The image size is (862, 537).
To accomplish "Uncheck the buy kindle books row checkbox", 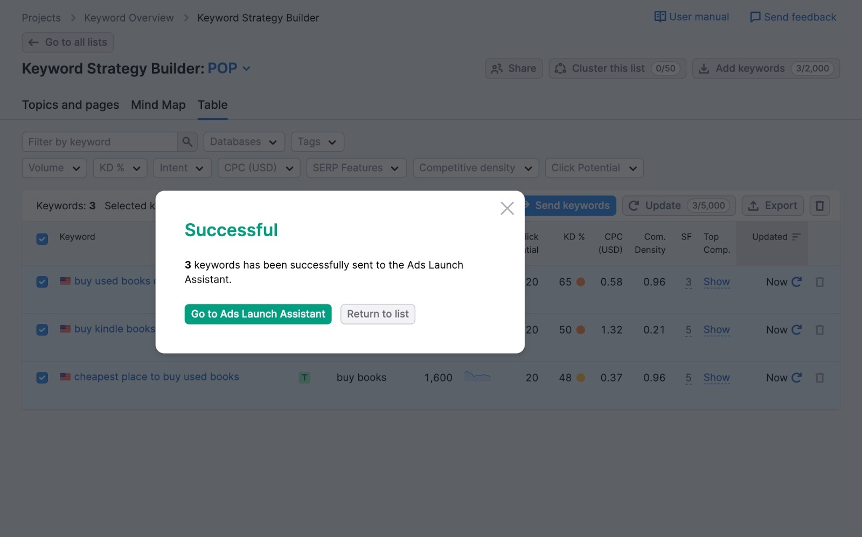I will click(x=42, y=330).
